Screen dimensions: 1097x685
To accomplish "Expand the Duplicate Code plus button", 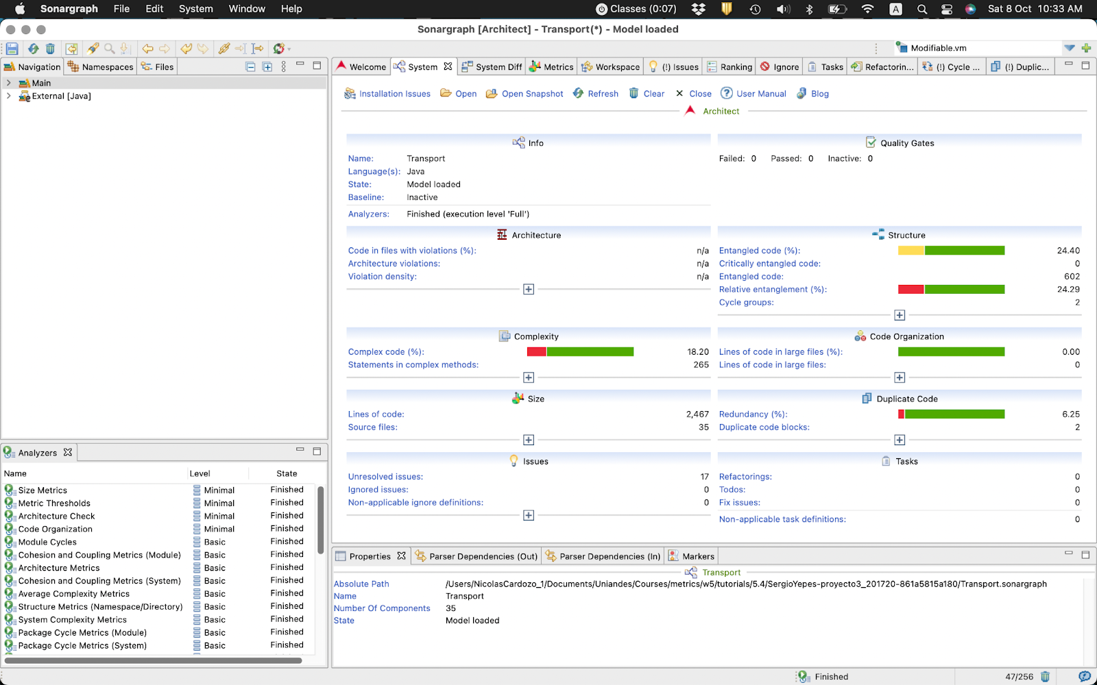I will 900,440.
